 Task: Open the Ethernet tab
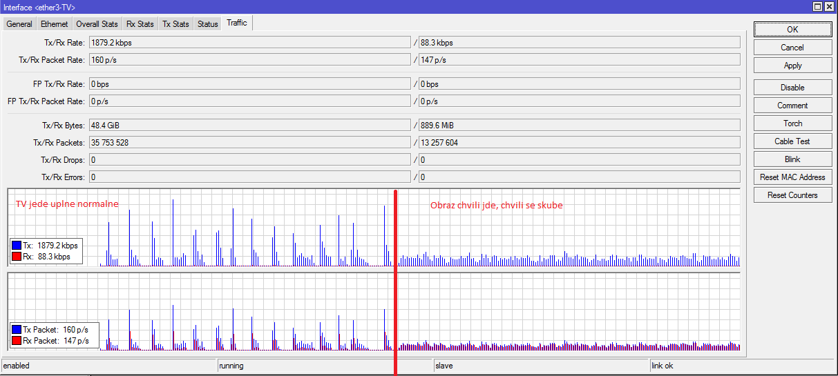point(55,24)
